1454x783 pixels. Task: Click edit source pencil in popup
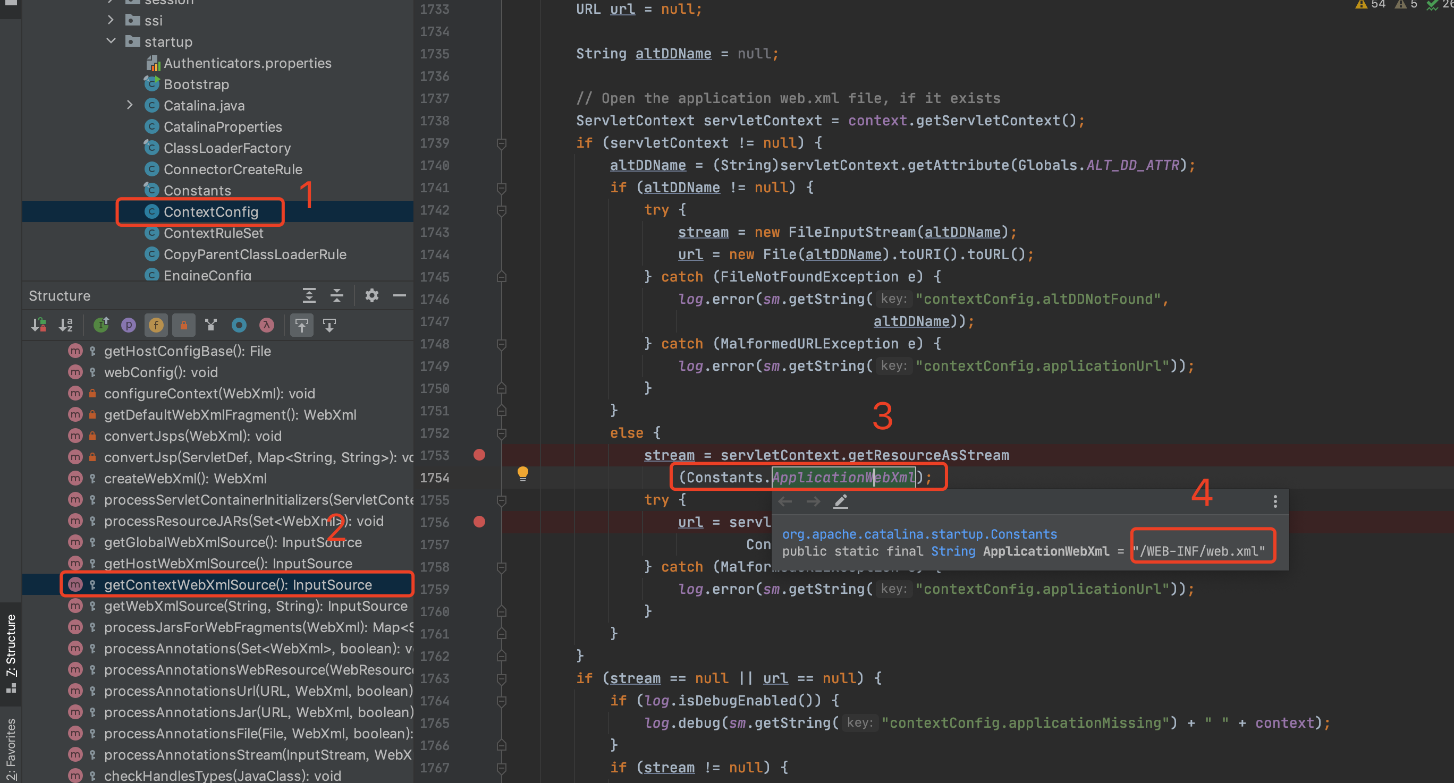coord(840,501)
